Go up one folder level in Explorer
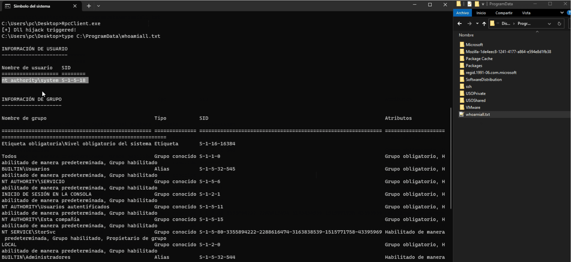The height and width of the screenshot is (262, 571). click(x=484, y=24)
